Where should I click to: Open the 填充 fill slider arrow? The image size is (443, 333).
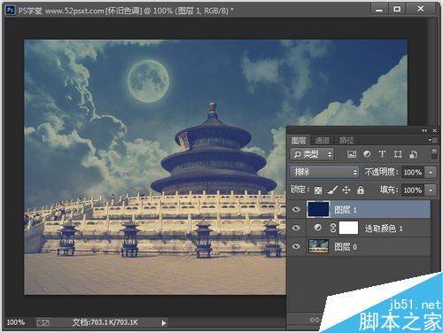pos(431,190)
